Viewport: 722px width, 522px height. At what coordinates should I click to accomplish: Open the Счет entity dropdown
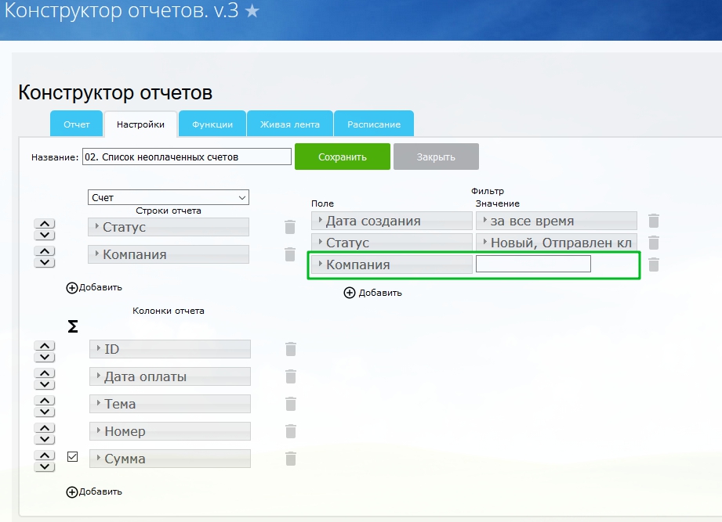pos(168,198)
